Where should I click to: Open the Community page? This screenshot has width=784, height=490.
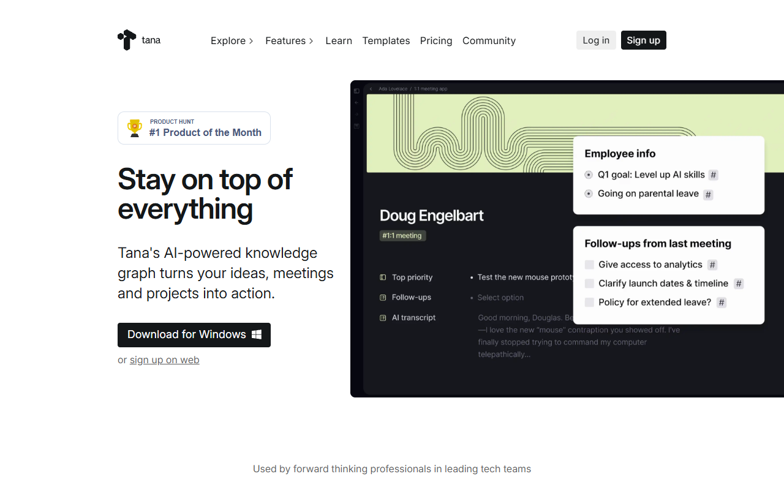click(x=489, y=40)
